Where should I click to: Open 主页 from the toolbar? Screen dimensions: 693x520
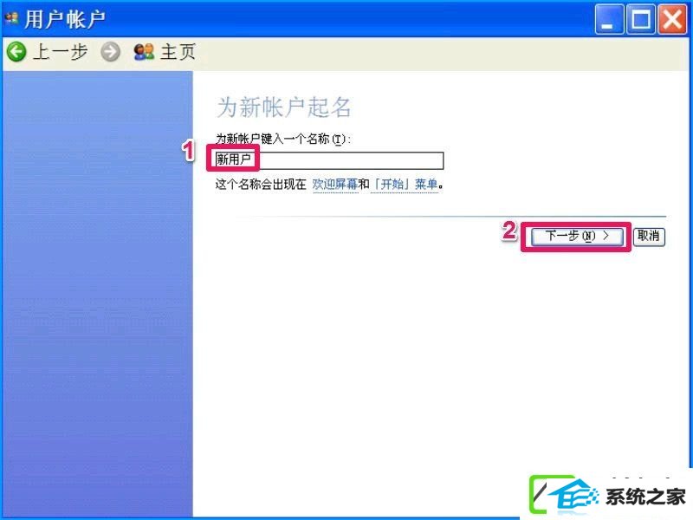(x=178, y=52)
